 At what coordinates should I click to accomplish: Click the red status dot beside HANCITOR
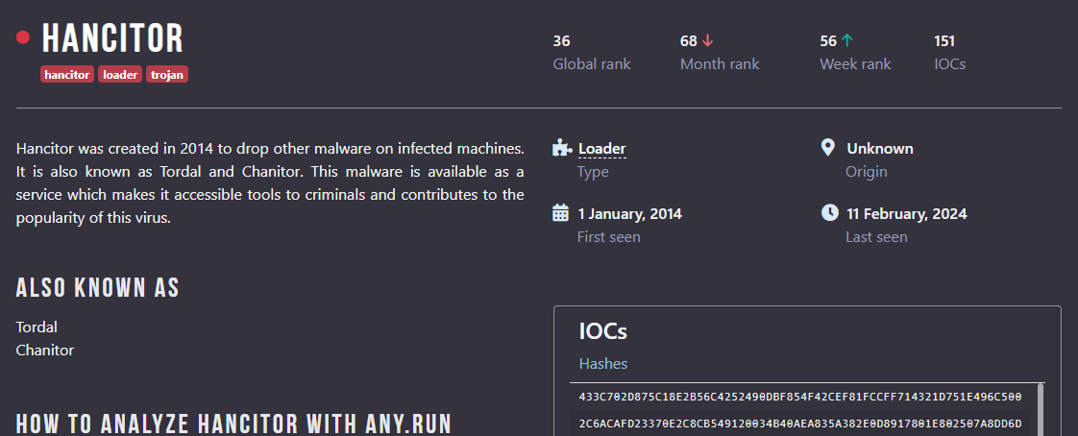click(23, 37)
